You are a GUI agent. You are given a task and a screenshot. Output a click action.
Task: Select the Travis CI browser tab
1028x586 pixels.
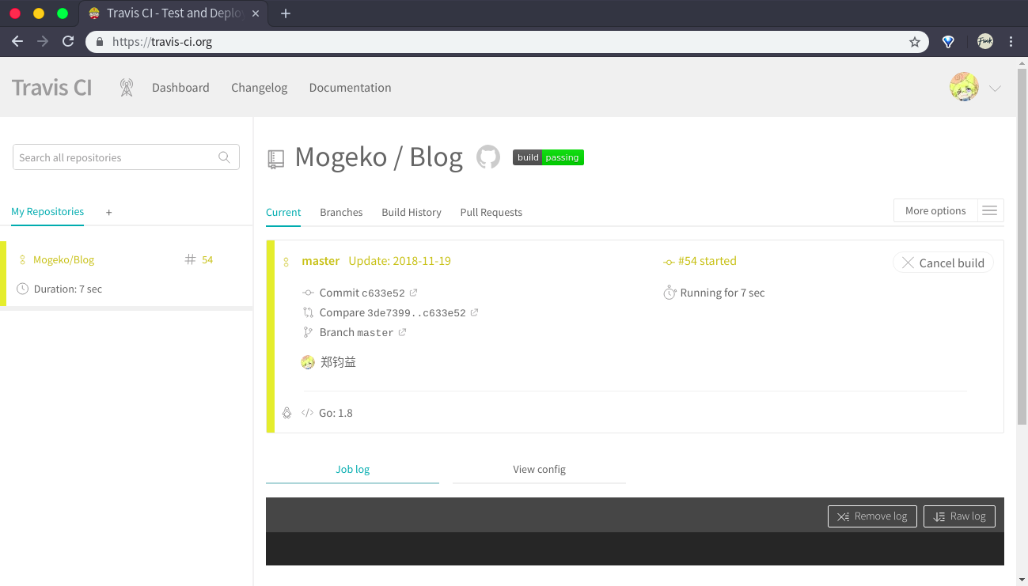(x=174, y=13)
